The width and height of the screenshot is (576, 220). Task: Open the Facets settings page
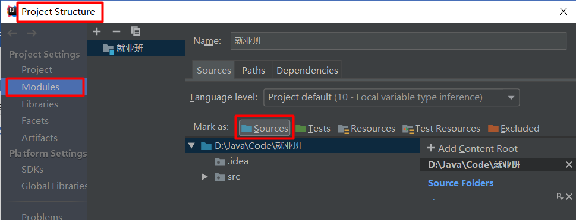pos(35,120)
